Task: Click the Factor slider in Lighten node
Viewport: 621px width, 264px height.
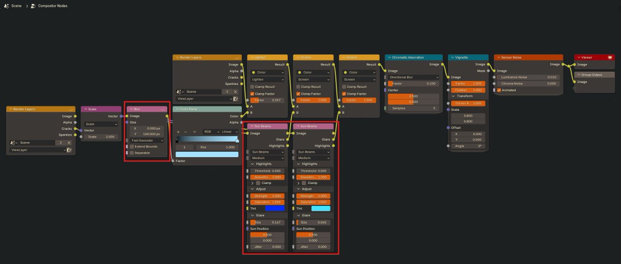Action: 268,100
